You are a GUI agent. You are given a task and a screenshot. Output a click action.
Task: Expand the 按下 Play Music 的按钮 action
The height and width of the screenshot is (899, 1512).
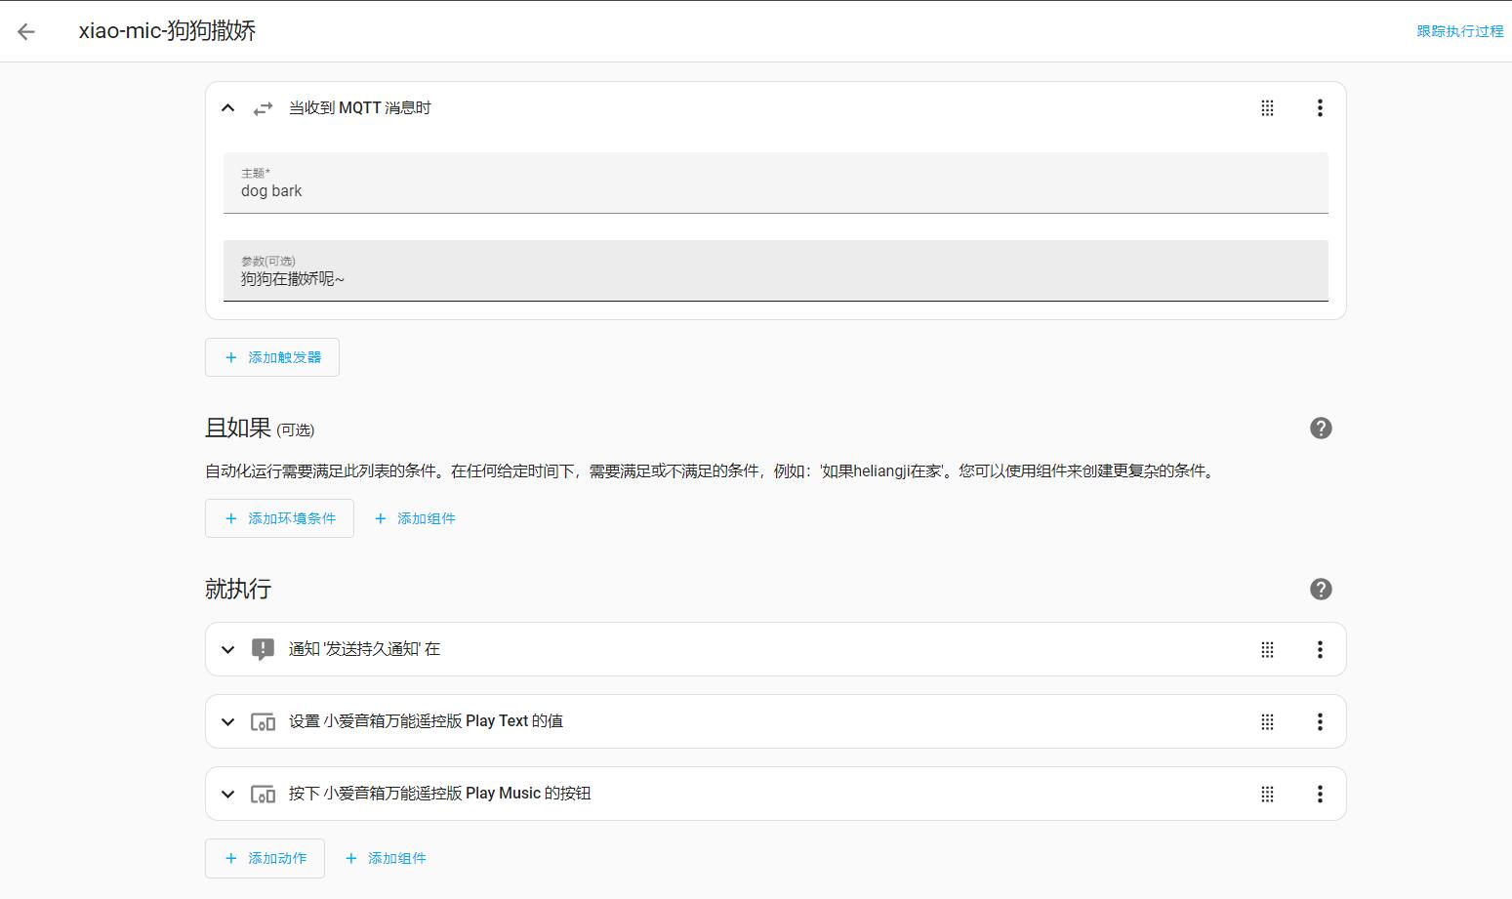(x=227, y=794)
